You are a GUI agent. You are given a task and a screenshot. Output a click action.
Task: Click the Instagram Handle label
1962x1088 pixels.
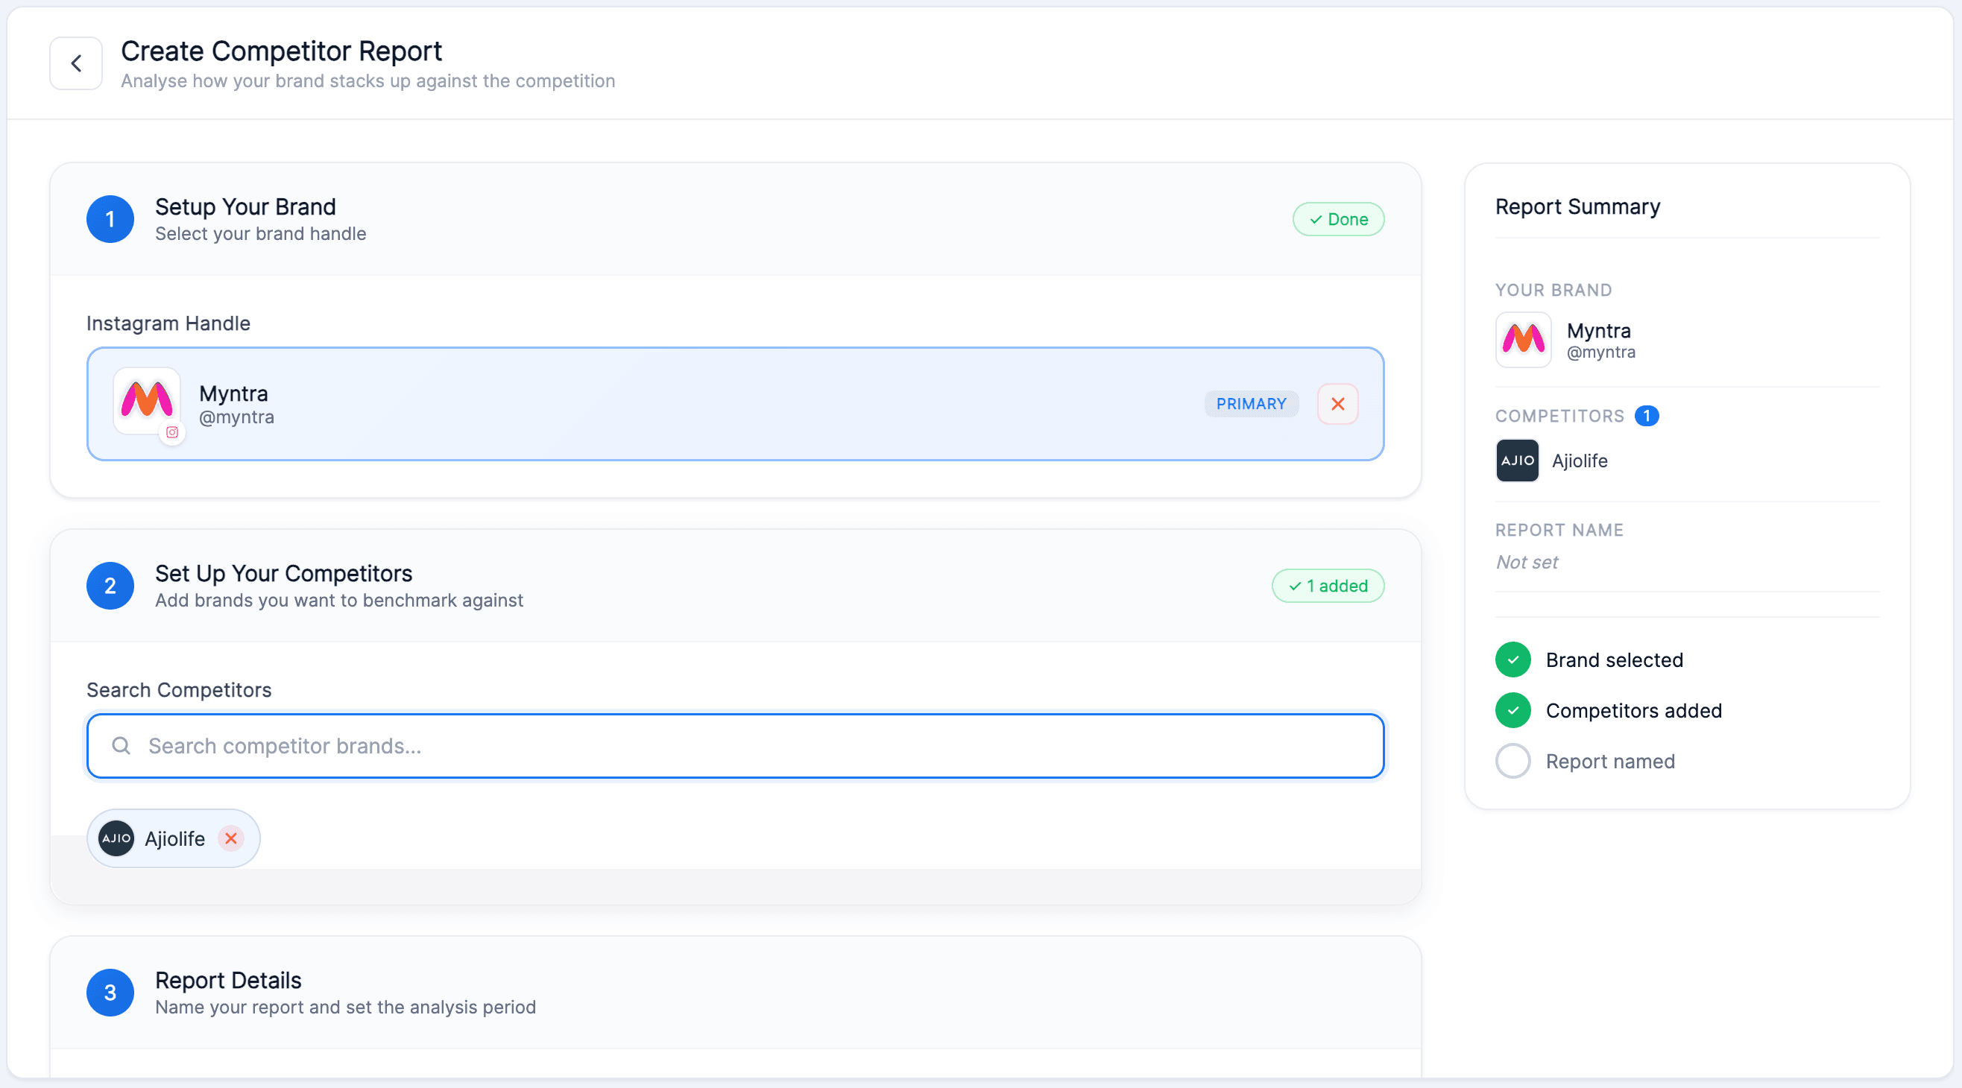(168, 323)
